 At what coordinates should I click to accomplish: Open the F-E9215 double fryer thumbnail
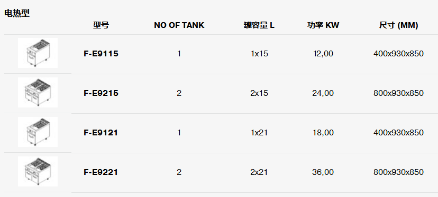38,92
